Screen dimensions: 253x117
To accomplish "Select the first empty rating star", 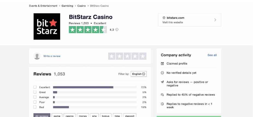I will pyautogui.click(x=112, y=56).
